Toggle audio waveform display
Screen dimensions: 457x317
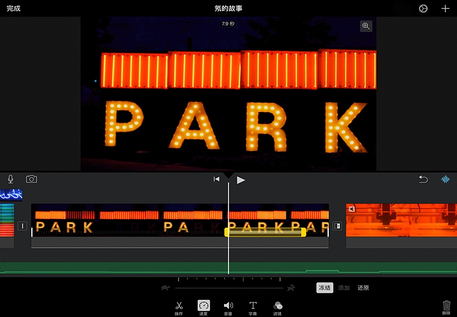click(x=445, y=179)
